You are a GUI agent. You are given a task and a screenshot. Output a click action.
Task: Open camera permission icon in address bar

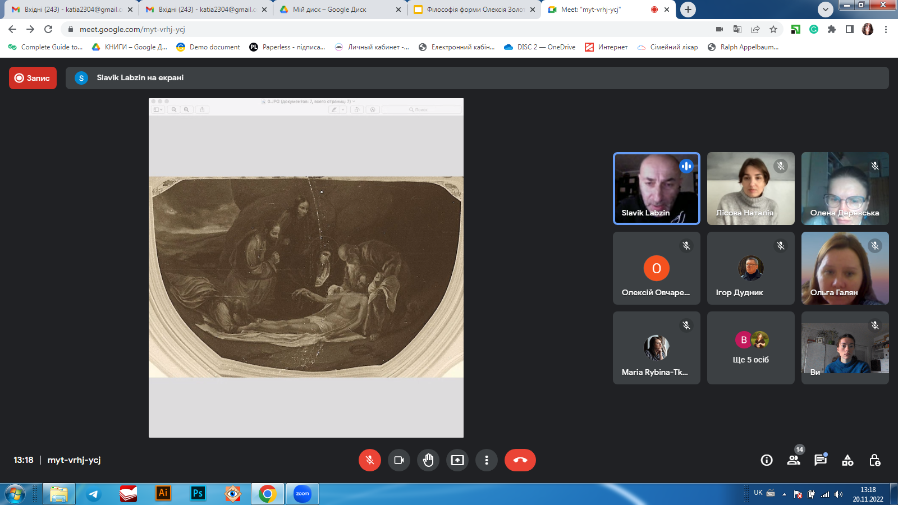tap(720, 29)
